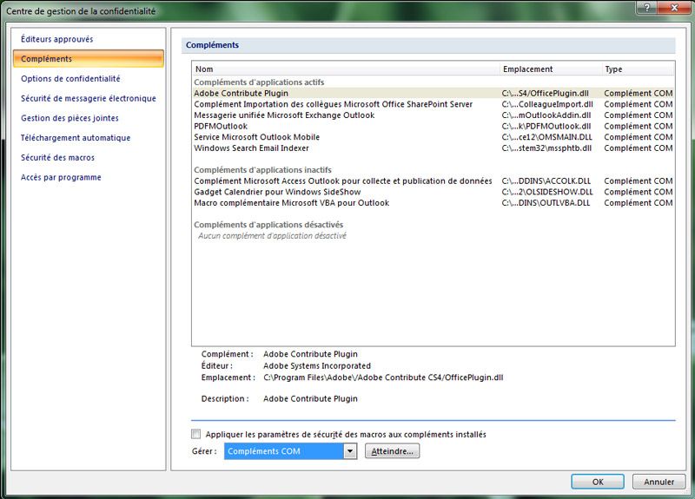
Task: Click the Compléments d'applications inactifs heading
Action: point(262,170)
